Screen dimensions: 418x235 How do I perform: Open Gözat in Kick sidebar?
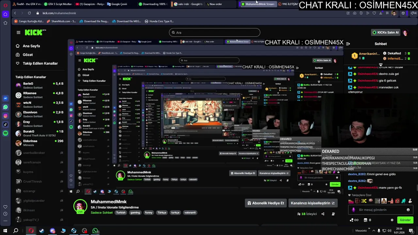coord(24,55)
